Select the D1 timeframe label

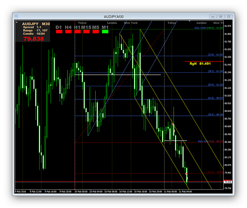click(58, 27)
